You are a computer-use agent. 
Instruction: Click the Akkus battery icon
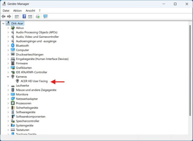[13, 28]
